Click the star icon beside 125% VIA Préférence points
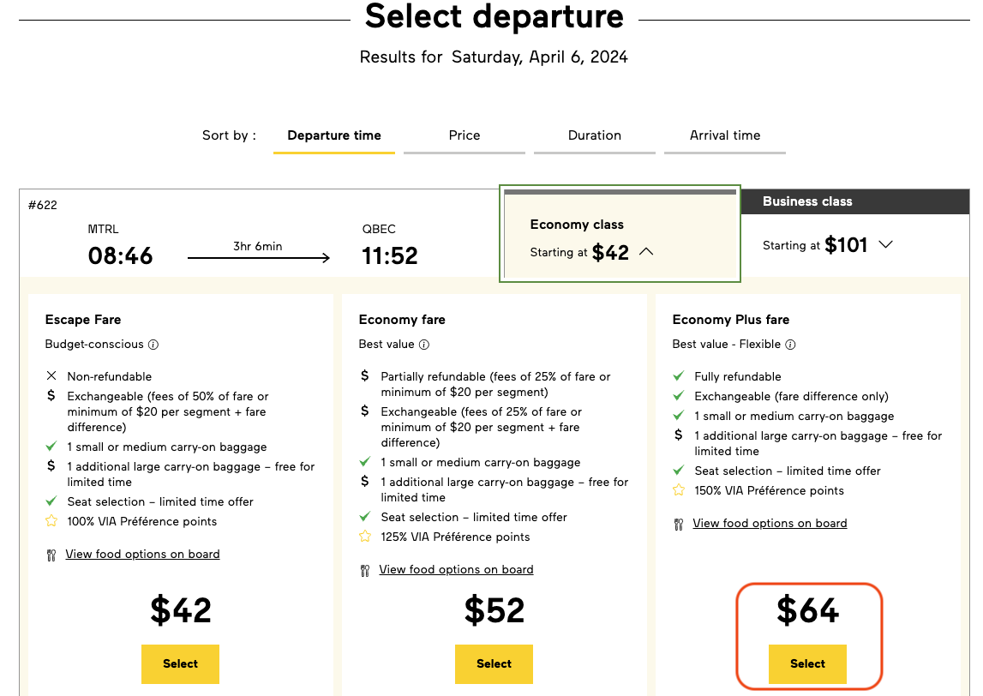The image size is (983, 696). (363, 537)
